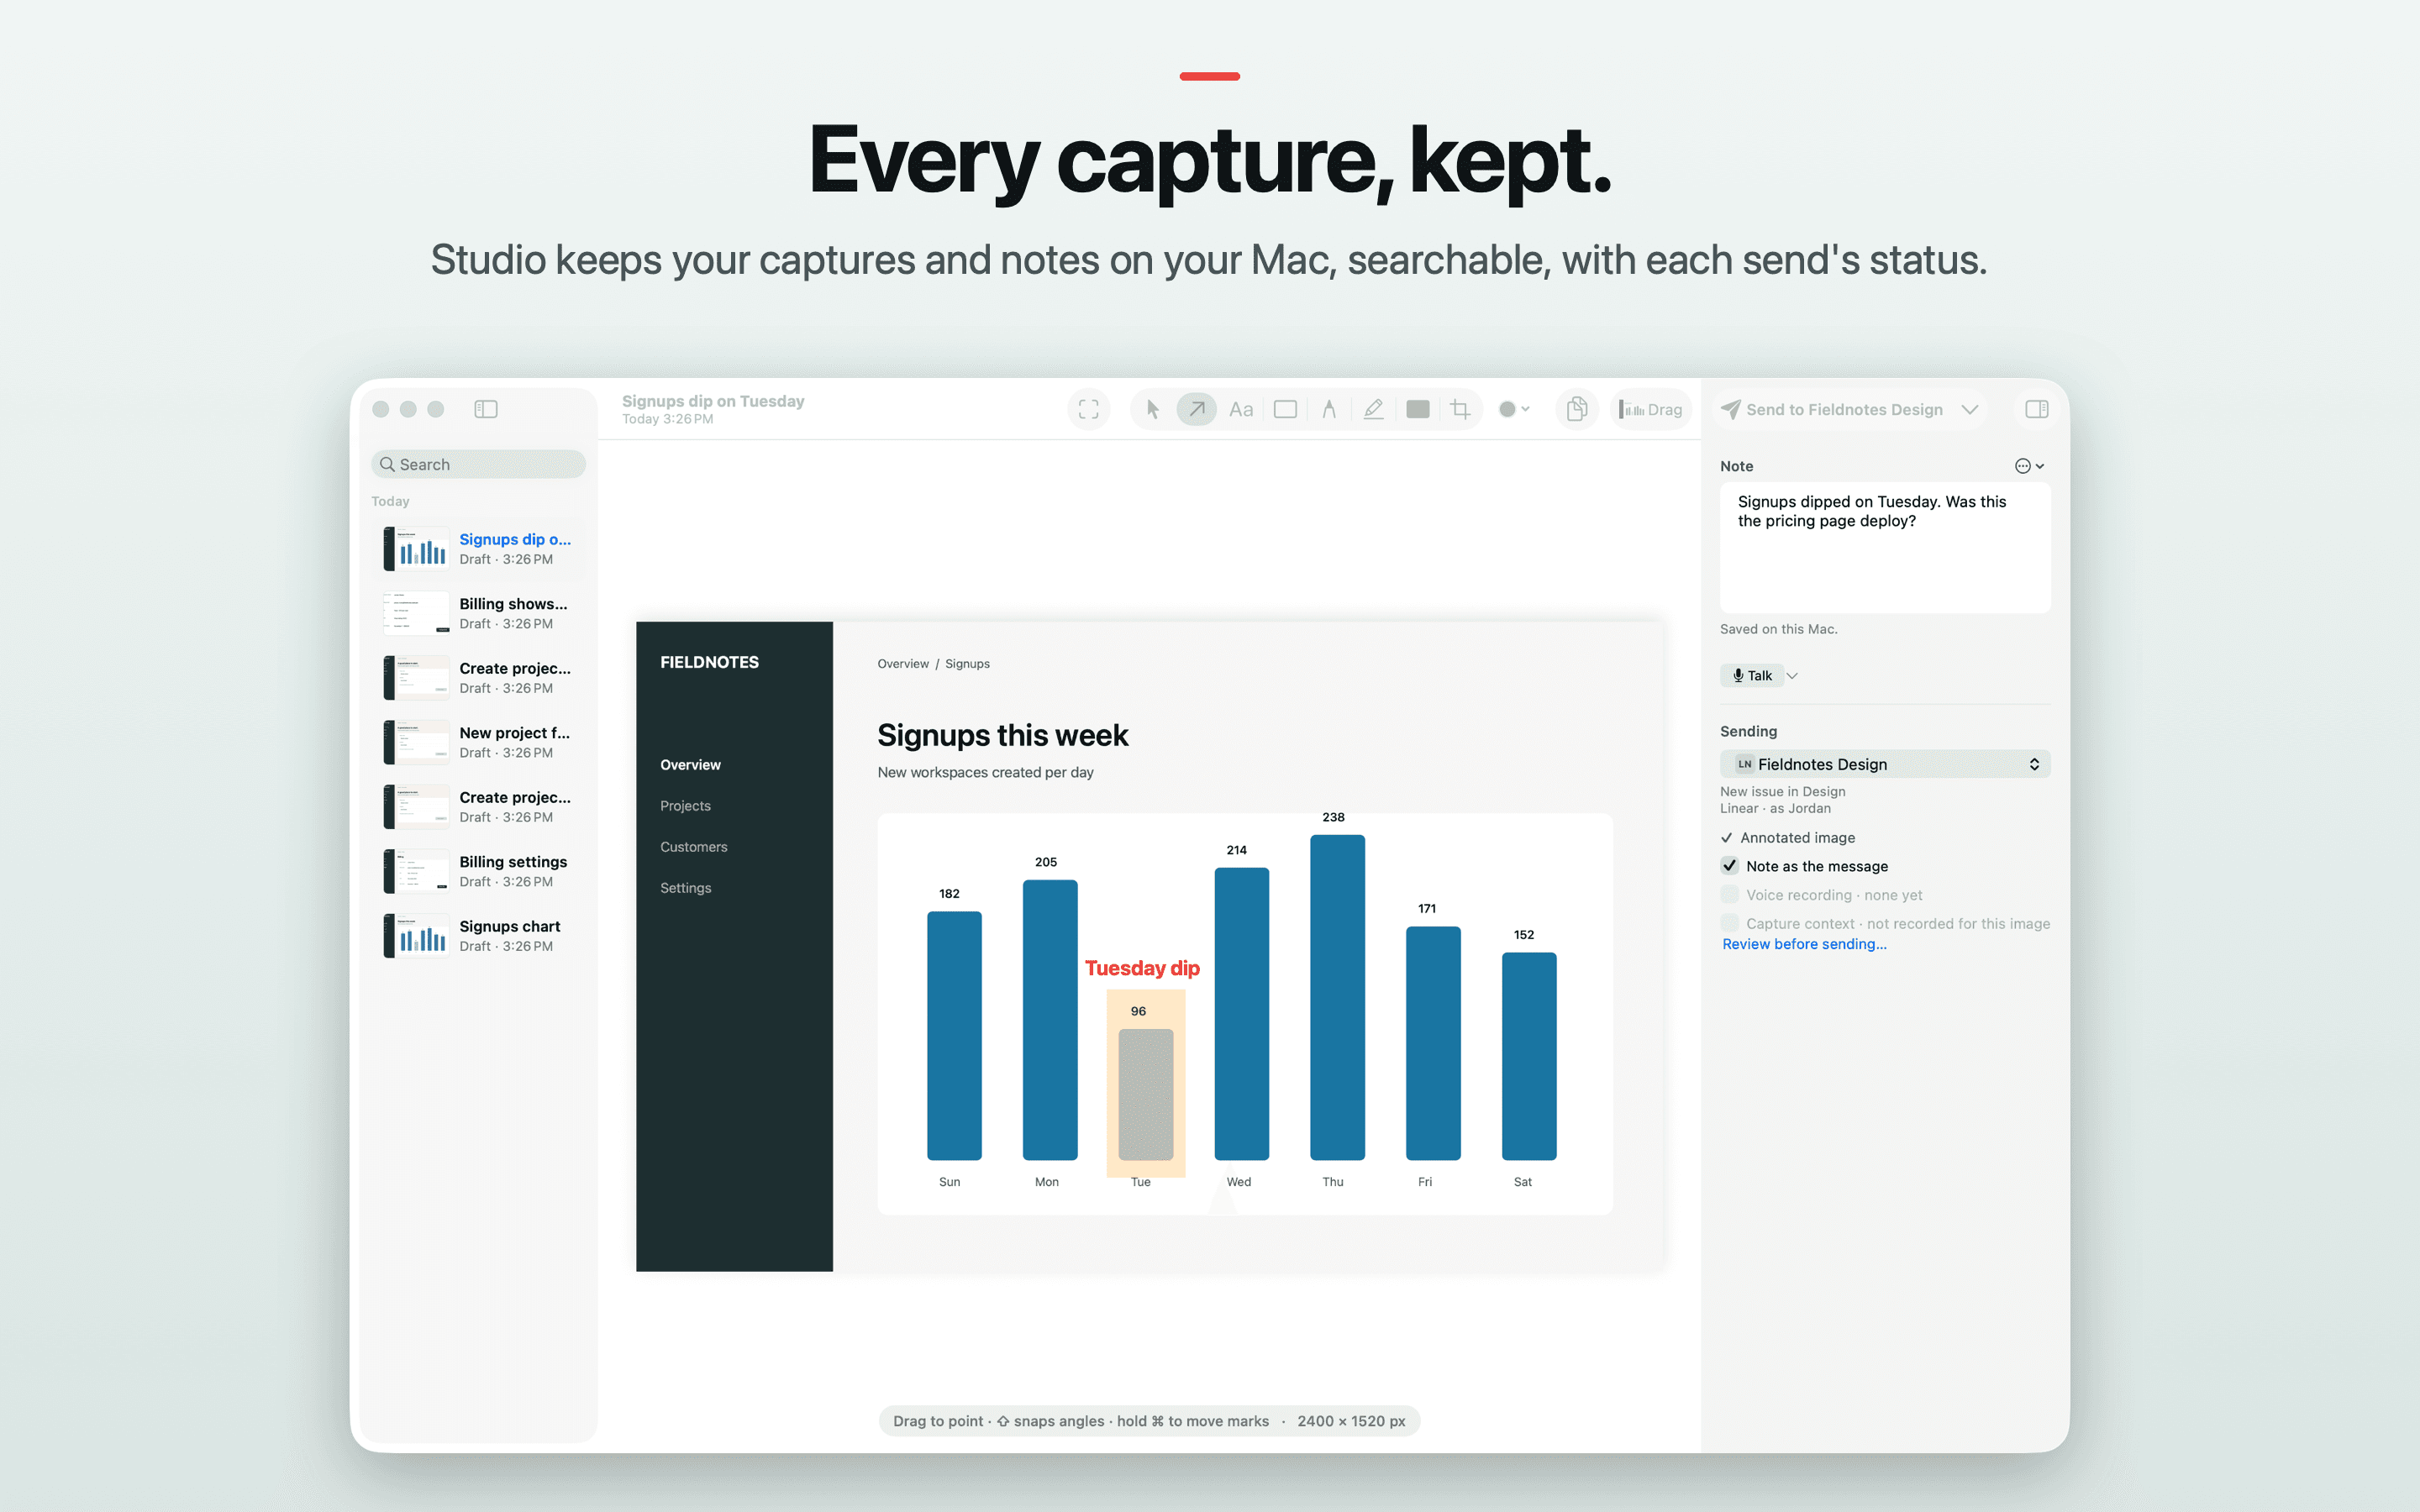The height and width of the screenshot is (1512, 2420).
Task: Open the annotation color dropdown
Action: pos(1514,409)
